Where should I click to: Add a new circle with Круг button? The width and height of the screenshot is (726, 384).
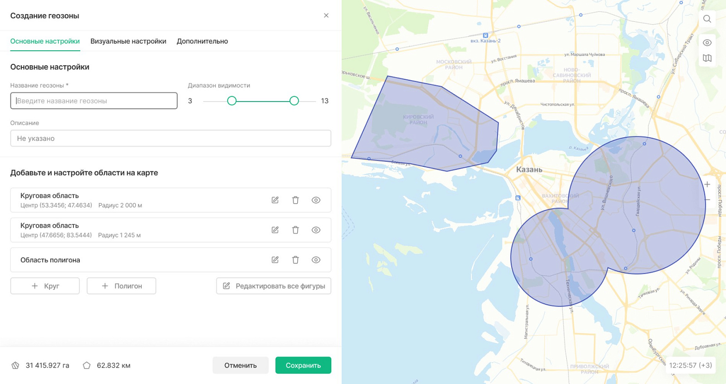(x=45, y=286)
